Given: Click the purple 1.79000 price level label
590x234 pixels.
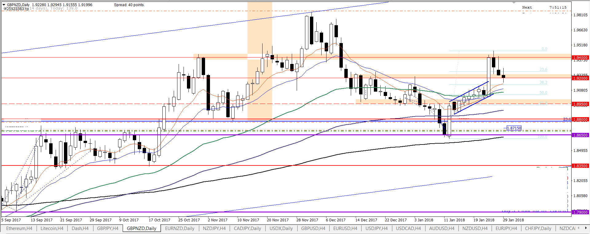Looking at the screenshot, I should pos(580,212).
